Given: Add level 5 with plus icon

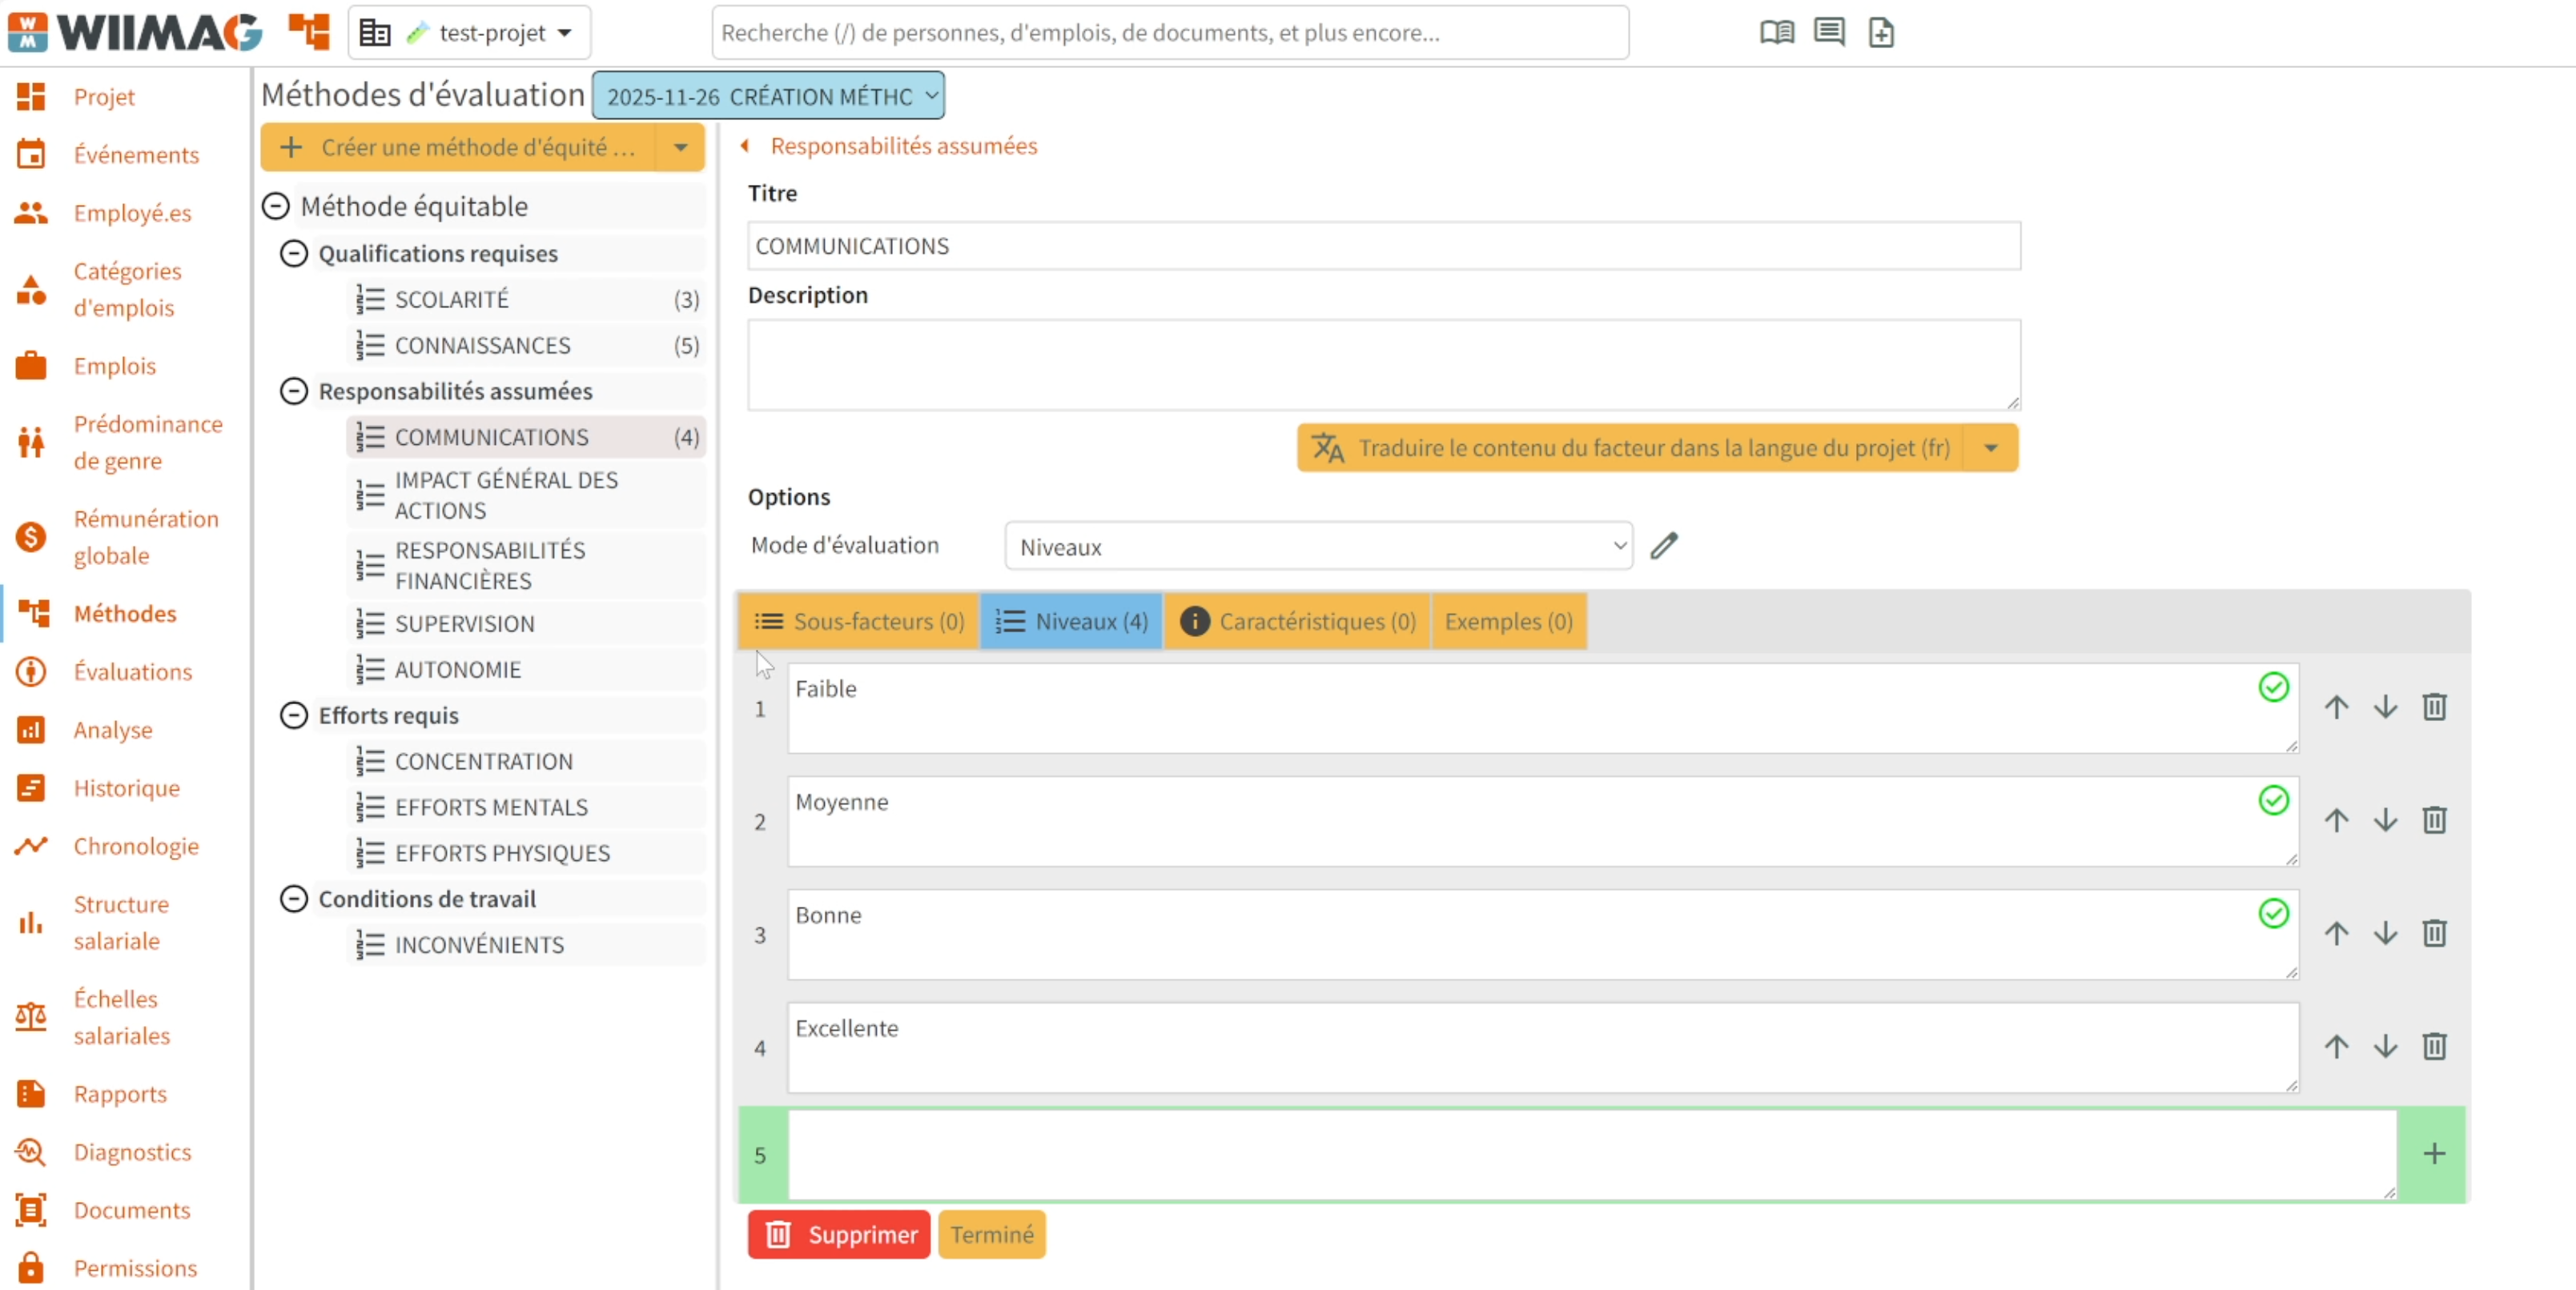Looking at the screenshot, I should (x=2434, y=1154).
